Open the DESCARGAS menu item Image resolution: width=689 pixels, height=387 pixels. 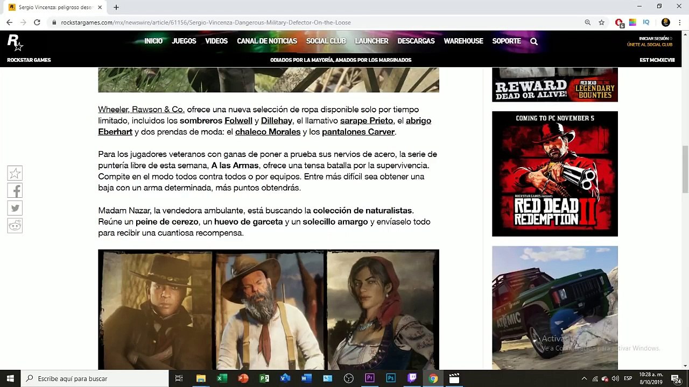(416, 41)
